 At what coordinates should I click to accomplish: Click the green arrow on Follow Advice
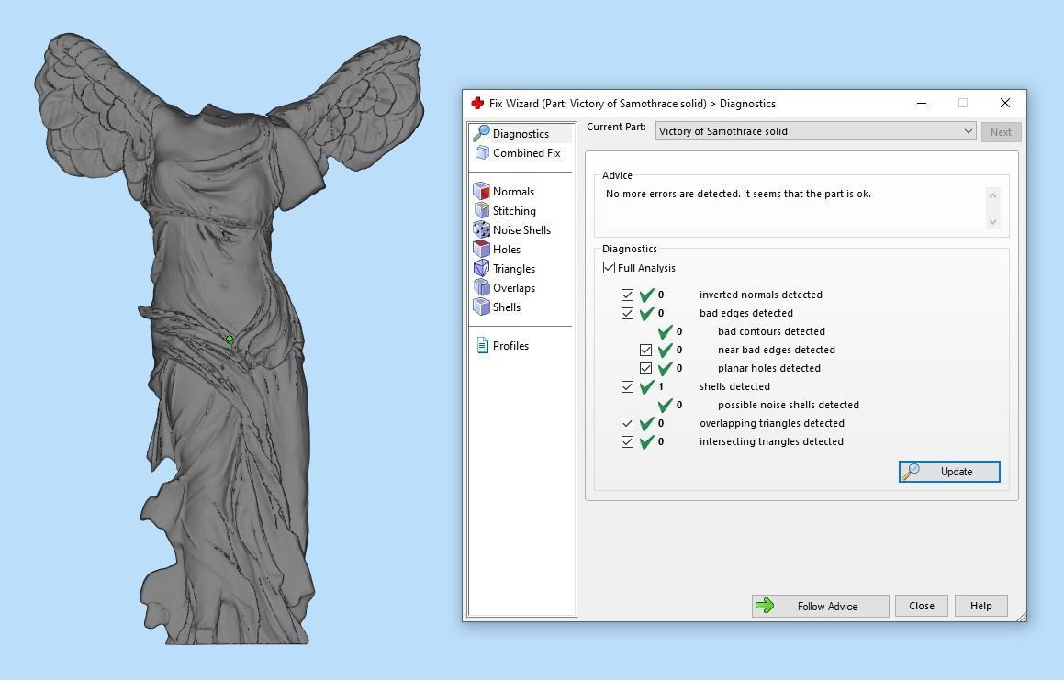[x=765, y=606]
